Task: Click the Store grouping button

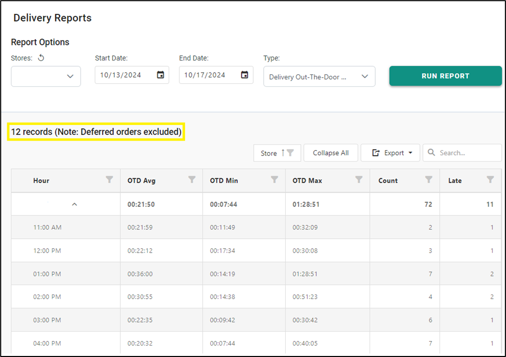Action: (277, 152)
